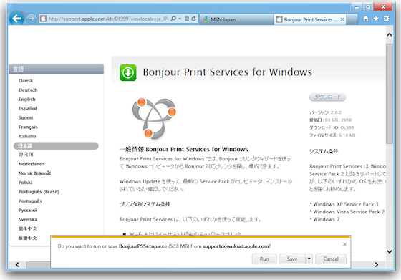Open the Tools gear menu
This screenshot has width=401, height=280.
pos(386,19)
